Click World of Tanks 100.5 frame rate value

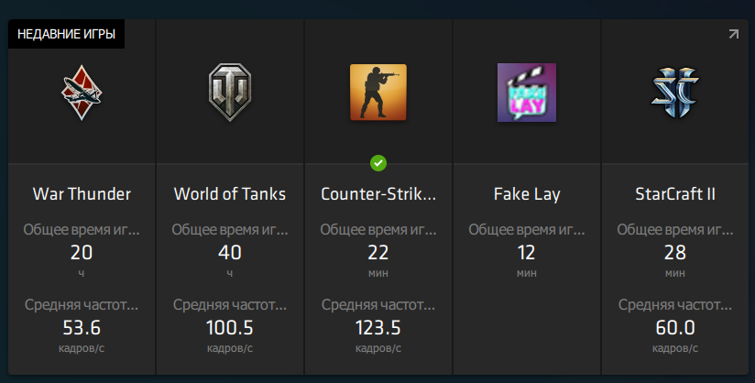tap(230, 328)
